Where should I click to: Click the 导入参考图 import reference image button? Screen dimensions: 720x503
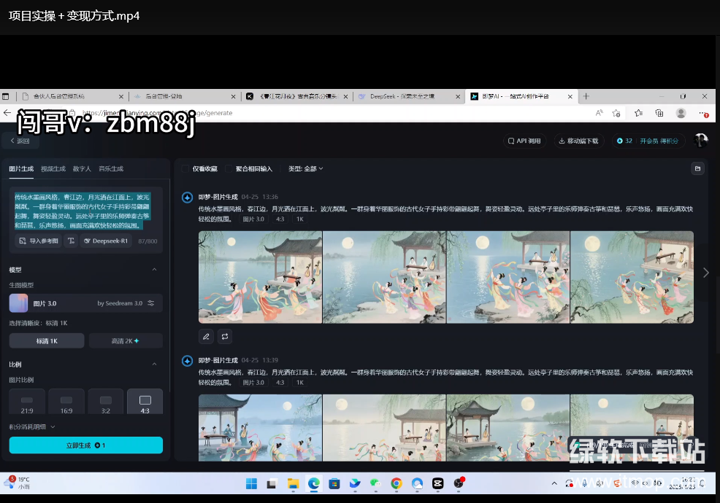pos(39,241)
